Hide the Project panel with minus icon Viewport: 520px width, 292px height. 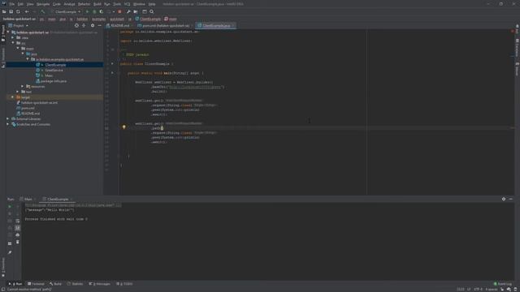coord(99,25)
